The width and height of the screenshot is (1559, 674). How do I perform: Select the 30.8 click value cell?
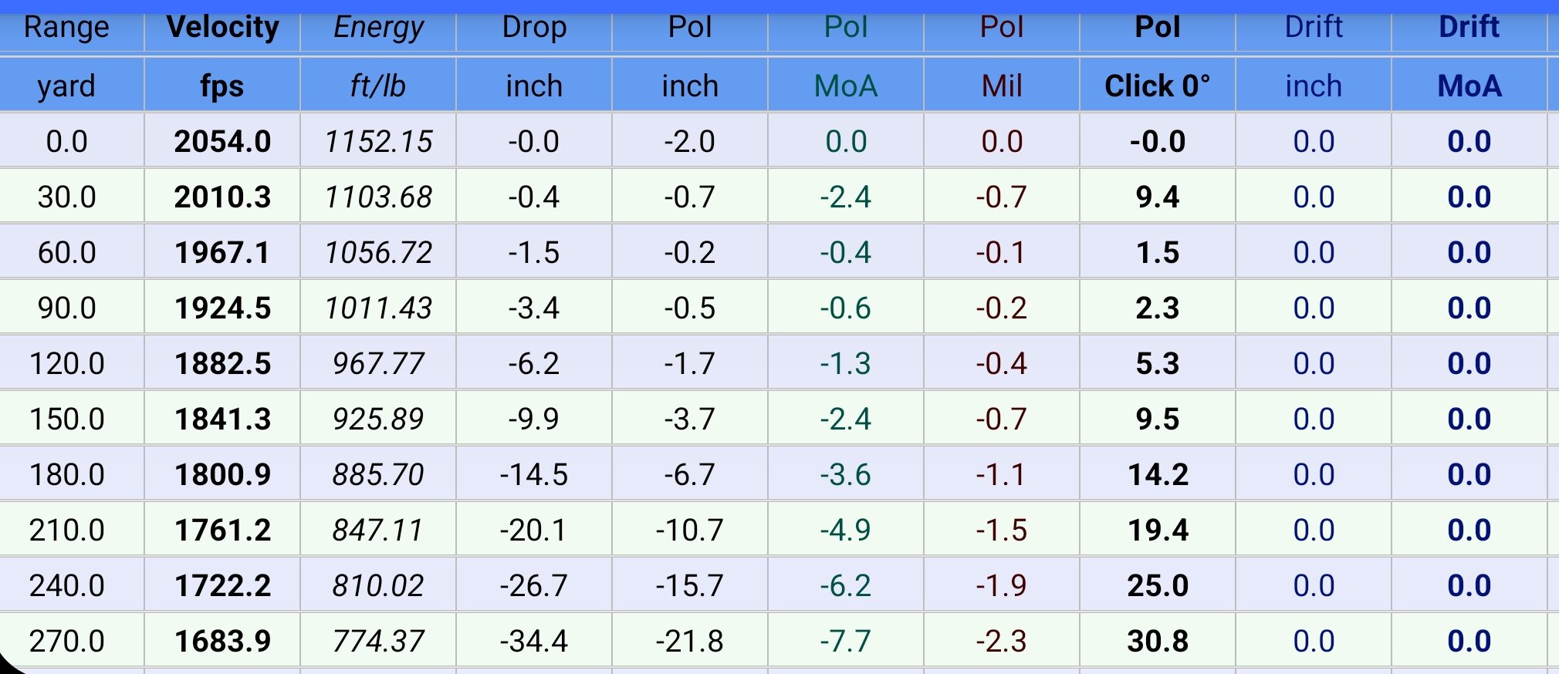coord(1157,641)
